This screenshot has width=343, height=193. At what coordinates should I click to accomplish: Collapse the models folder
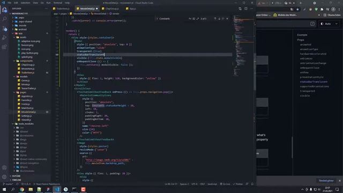24,77
